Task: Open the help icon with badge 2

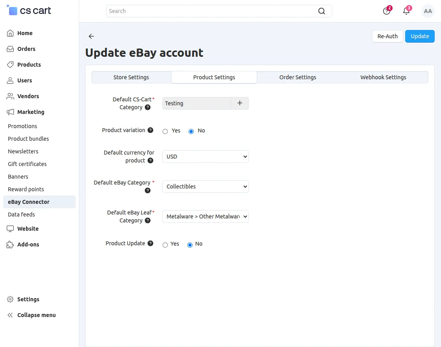Action: pos(387,11)
